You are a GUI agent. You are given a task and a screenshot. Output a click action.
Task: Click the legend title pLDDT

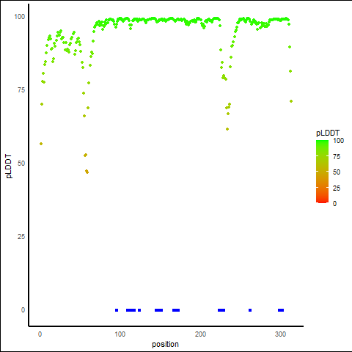point(328,133)
